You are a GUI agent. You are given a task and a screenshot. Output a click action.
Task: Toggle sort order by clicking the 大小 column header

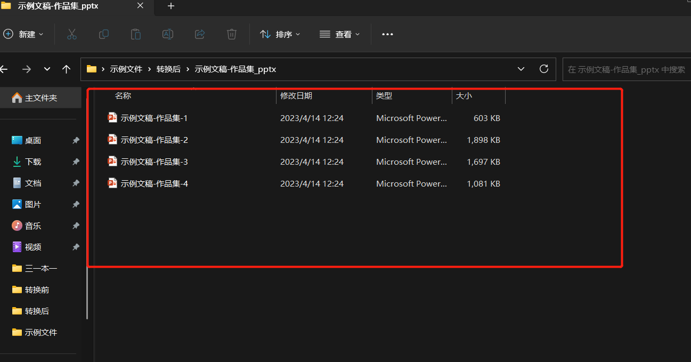coord(464,95)
